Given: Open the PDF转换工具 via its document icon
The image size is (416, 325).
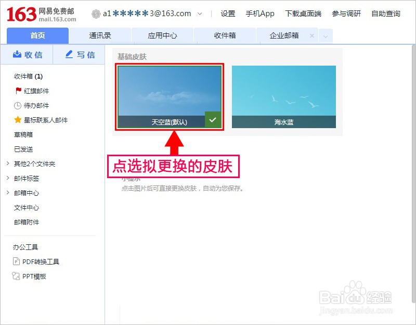Looking at the screenshot, I should [x=17, y=261].
